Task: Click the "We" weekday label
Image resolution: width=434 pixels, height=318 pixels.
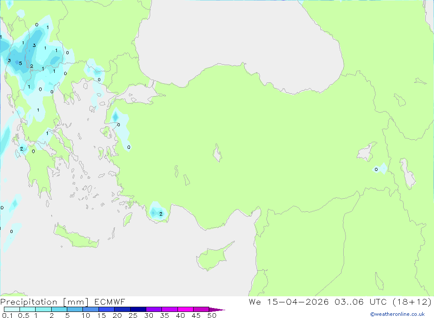Action: [x=255, y=302]
